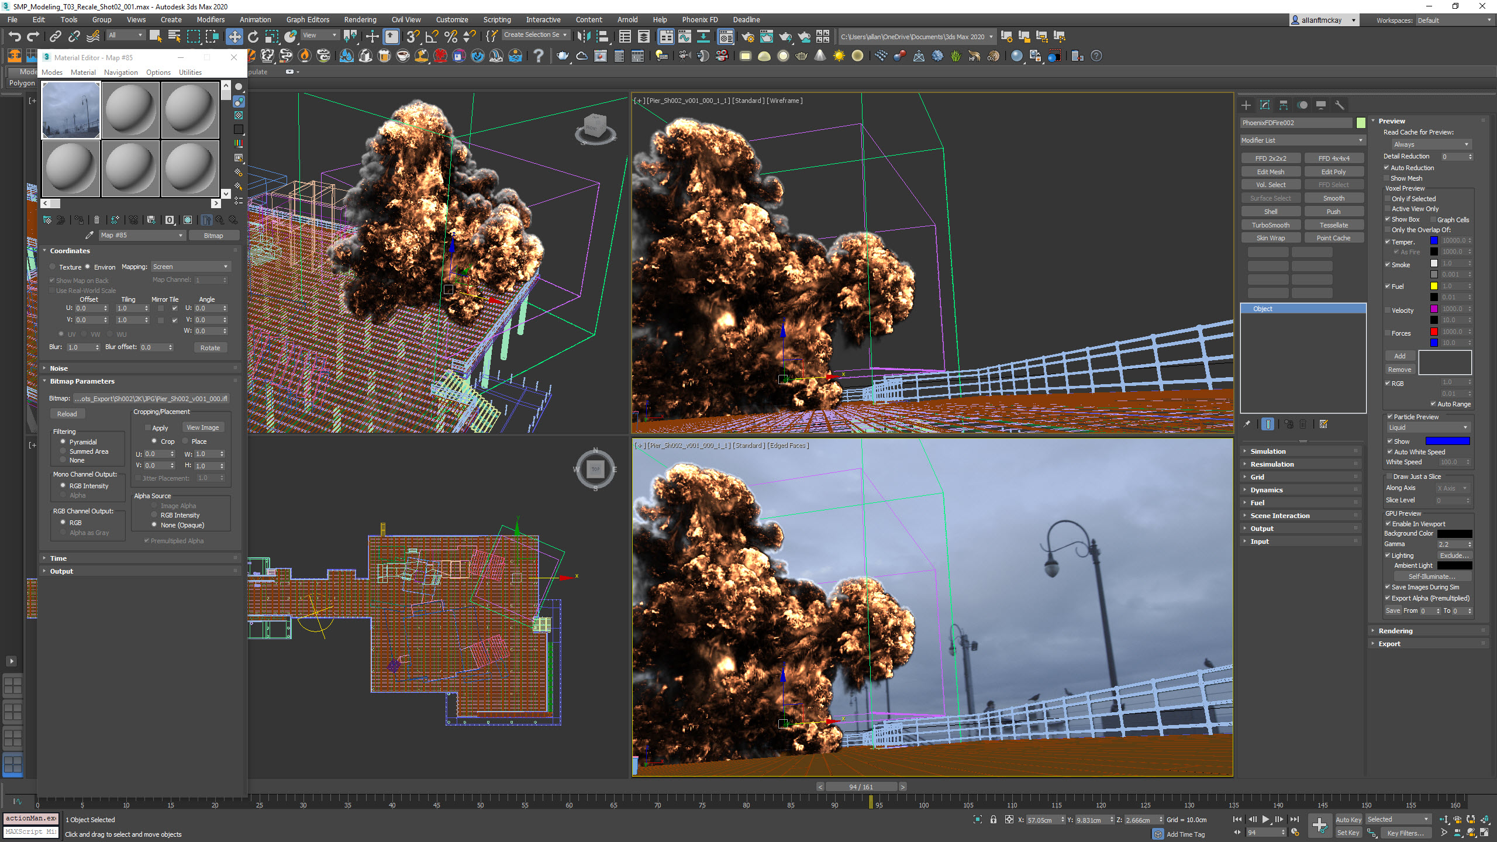Click Go to Start playback icon
The height and width of the screenshot is (842, 1497).
(1237, 819)
